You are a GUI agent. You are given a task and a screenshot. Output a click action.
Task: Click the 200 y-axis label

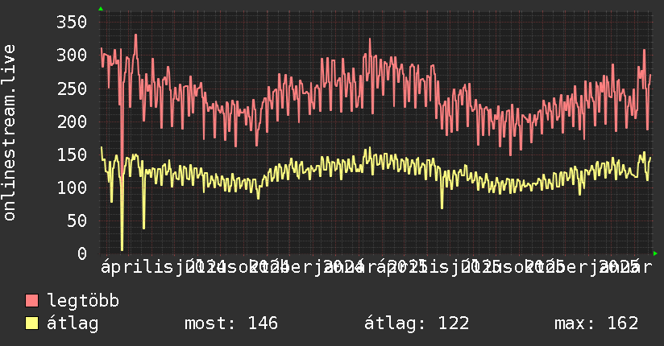[72, 122]
